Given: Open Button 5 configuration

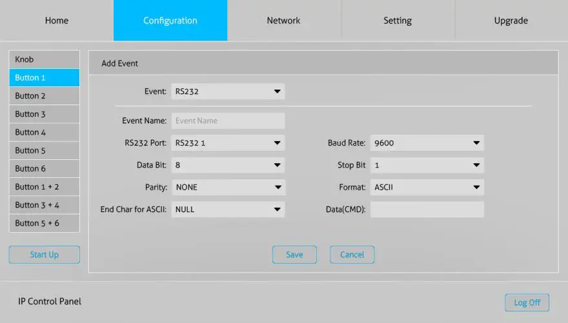Looking at the screenshot, I should (x=44, y=150).
